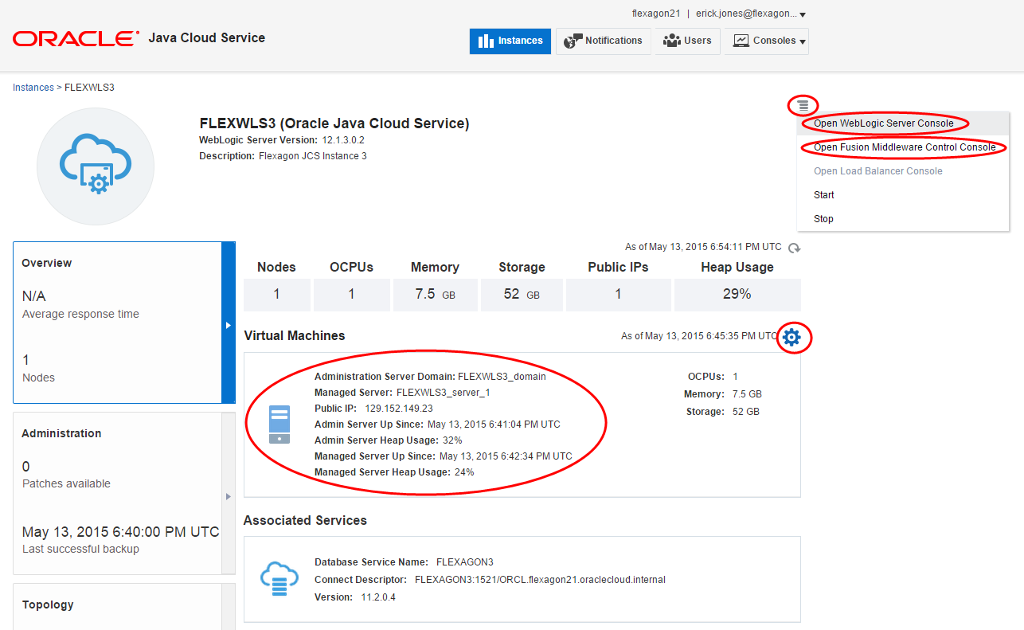Click FLEXWLS3_domain administration server domain text

point(502,377)
